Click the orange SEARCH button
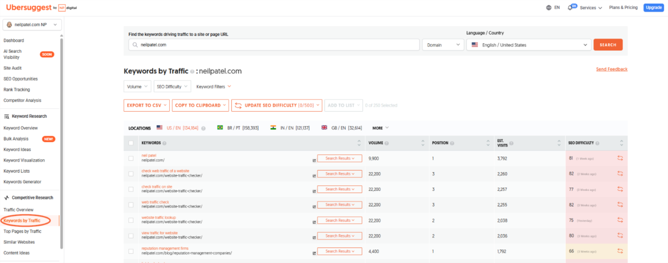This screenshot has width=668, height=263. tap(608, 45)
